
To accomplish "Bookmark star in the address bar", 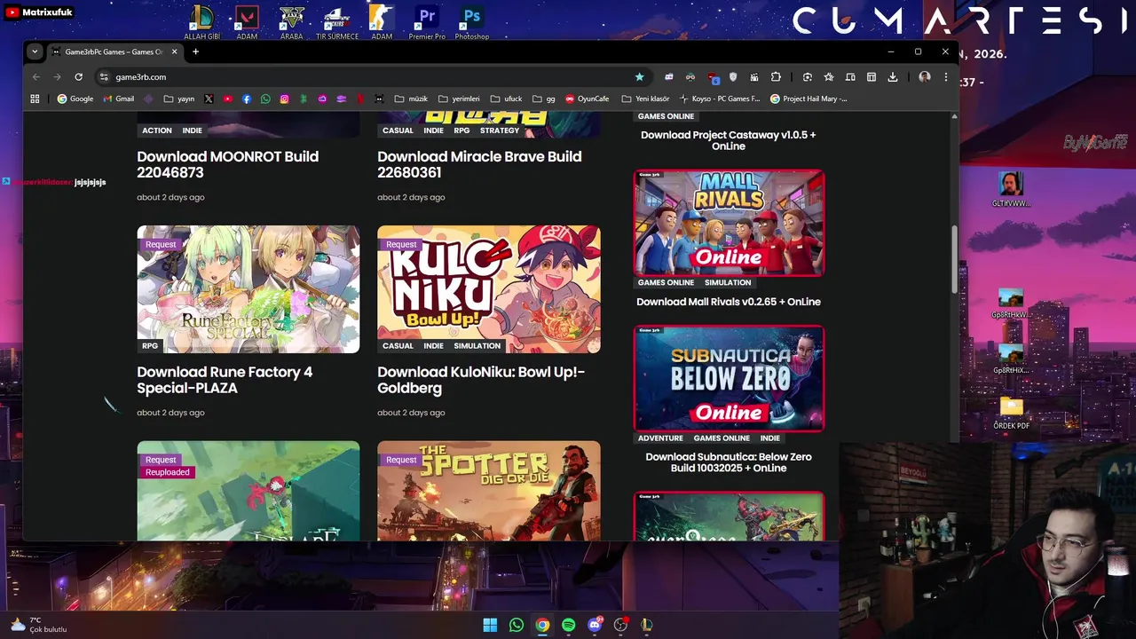I will 639,77.
